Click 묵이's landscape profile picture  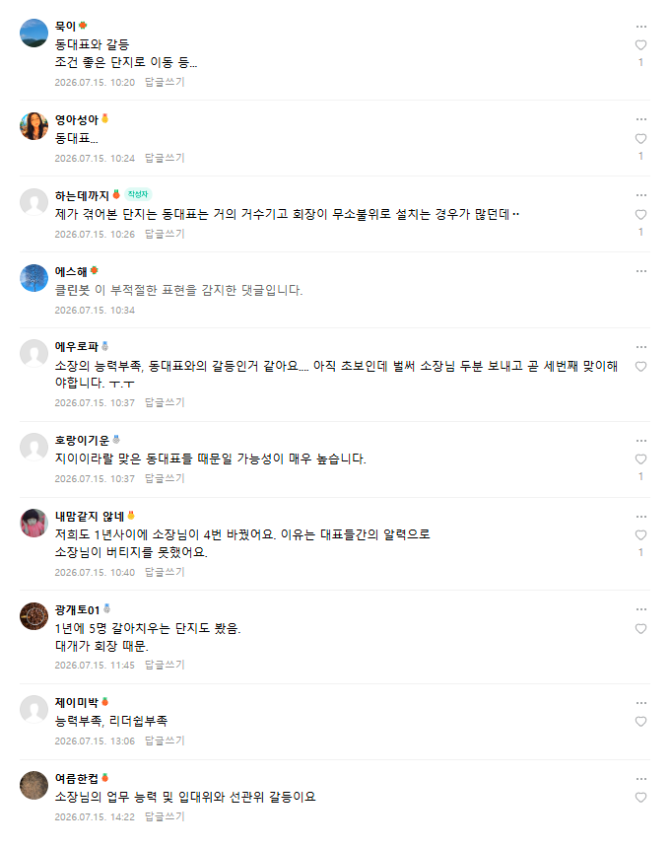point(34,33)
